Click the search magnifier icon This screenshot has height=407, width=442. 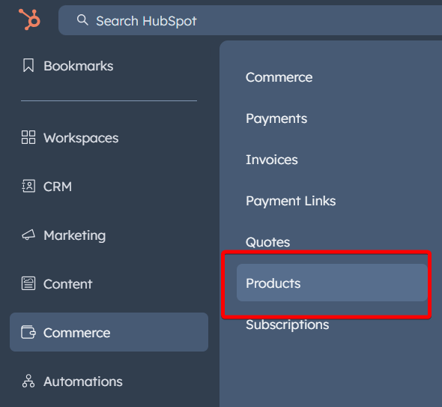pyautogui.click(x=82, y=20)
